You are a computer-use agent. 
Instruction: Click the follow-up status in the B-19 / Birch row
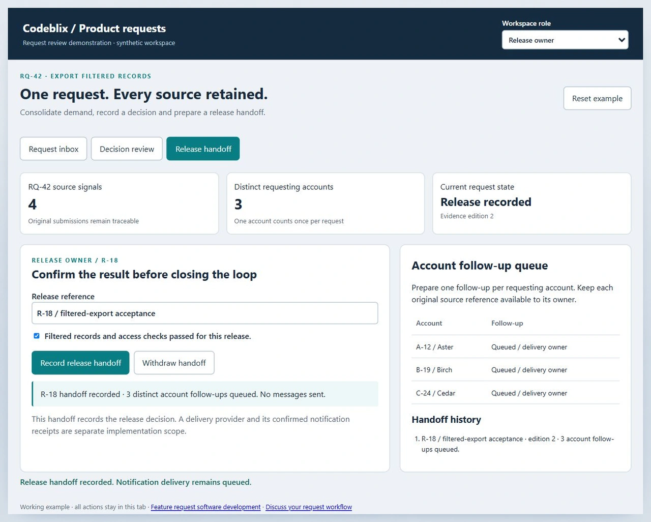[x=529, y=370]
